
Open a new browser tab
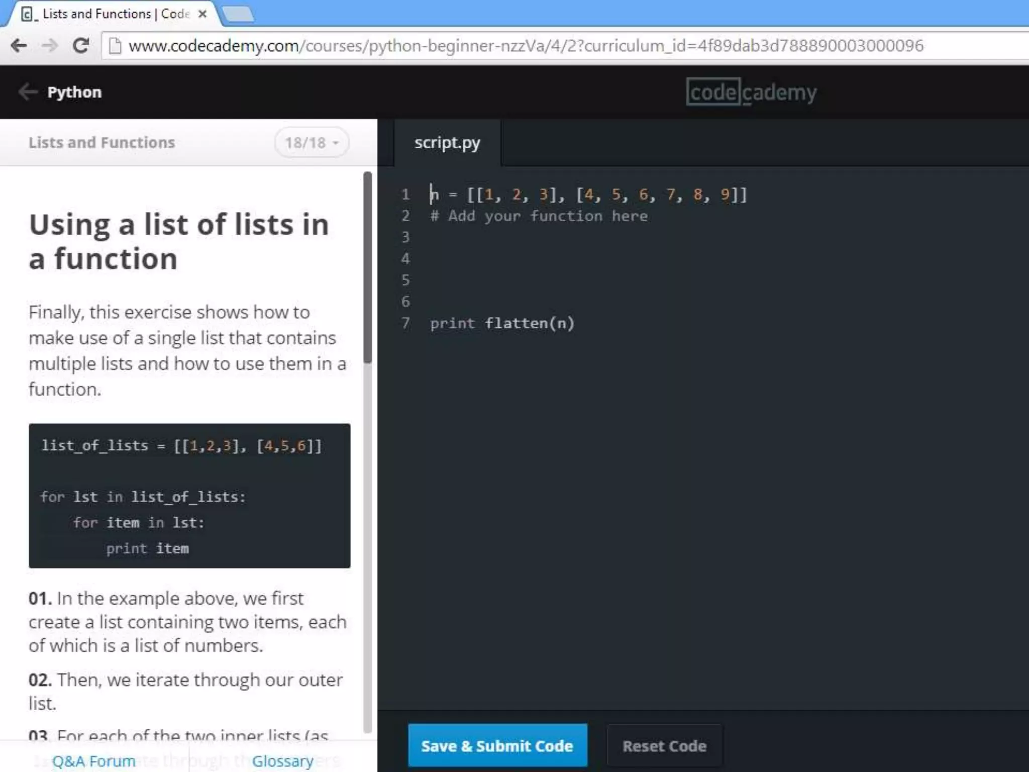(x=238, y=14)
